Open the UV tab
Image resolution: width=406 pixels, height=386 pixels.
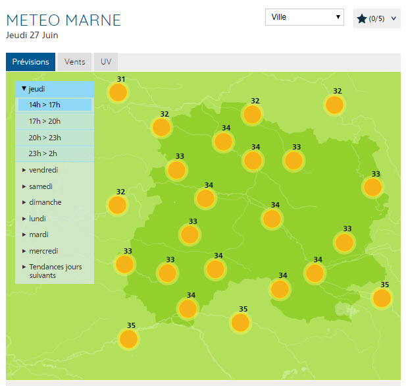click(x=106, y=62)
